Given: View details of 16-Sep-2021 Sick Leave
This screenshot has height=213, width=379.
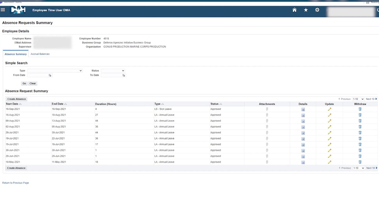Looking at the screenshot, I should pos(303,109).
